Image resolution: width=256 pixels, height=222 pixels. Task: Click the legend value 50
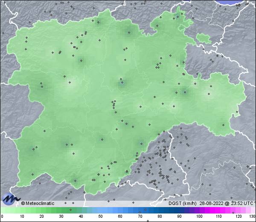tap(100, 216)
